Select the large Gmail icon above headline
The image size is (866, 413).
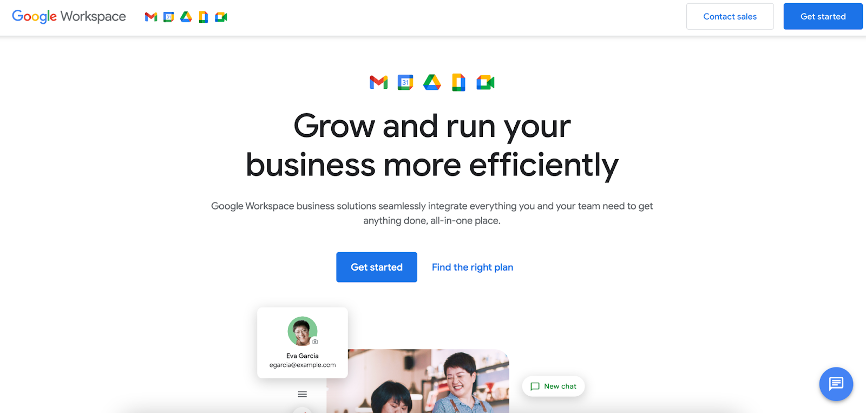pos(379,82)
